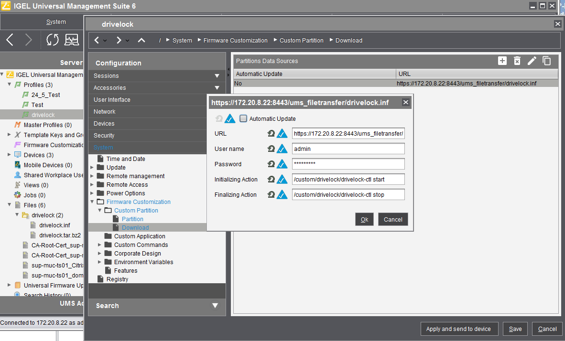Collapse the Firmware Customization folder
This screenshot has width=565, height=341.
(92, 202)
